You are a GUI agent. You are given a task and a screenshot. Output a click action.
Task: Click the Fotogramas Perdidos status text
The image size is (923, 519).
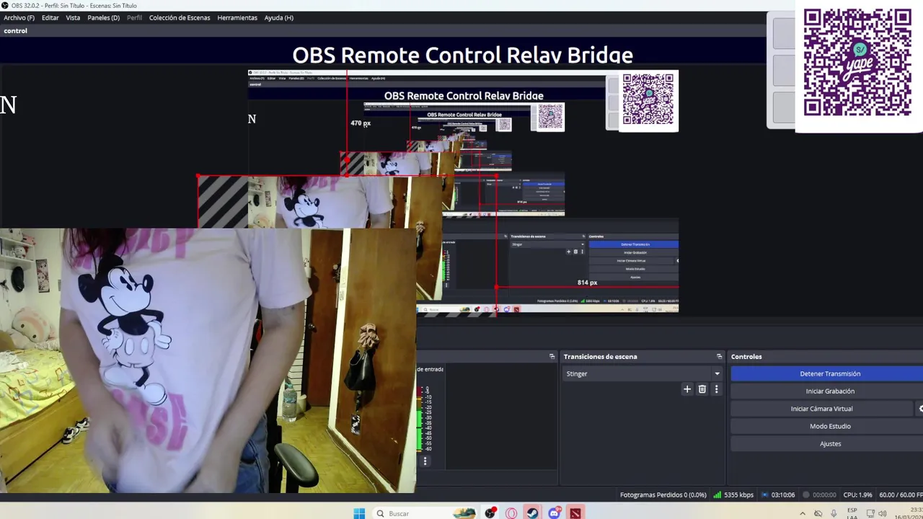(663, 494)
